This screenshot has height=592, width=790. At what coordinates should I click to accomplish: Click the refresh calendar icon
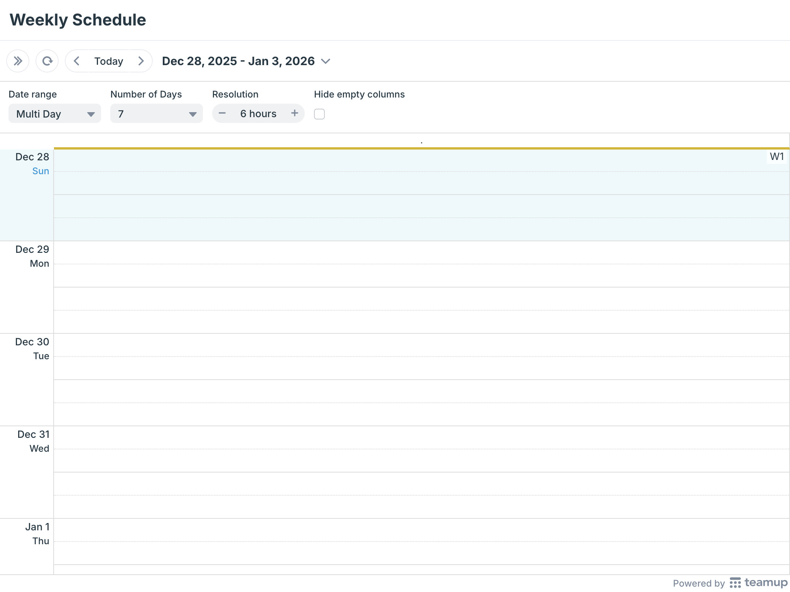47,61
